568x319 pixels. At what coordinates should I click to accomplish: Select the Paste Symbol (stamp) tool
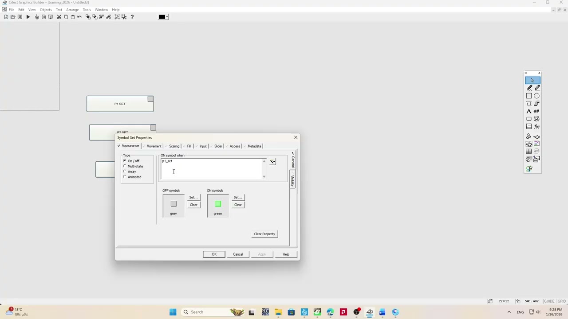(529, 136)
